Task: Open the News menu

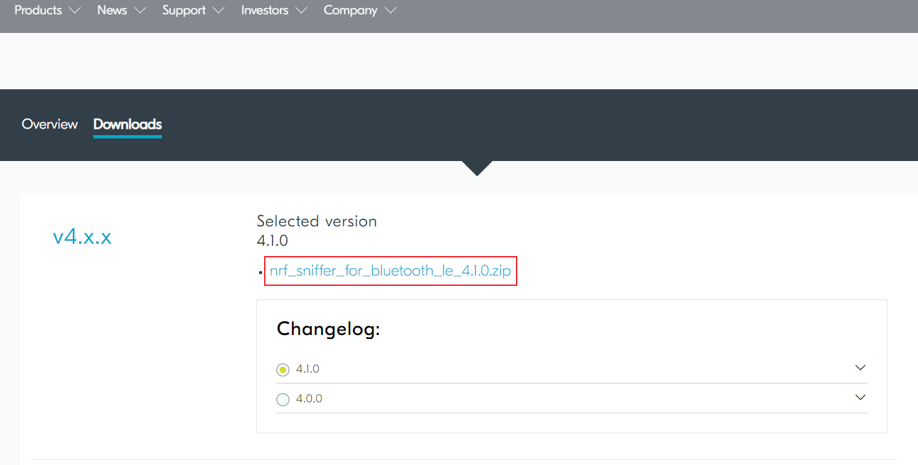Action: [x=112, y=10]
